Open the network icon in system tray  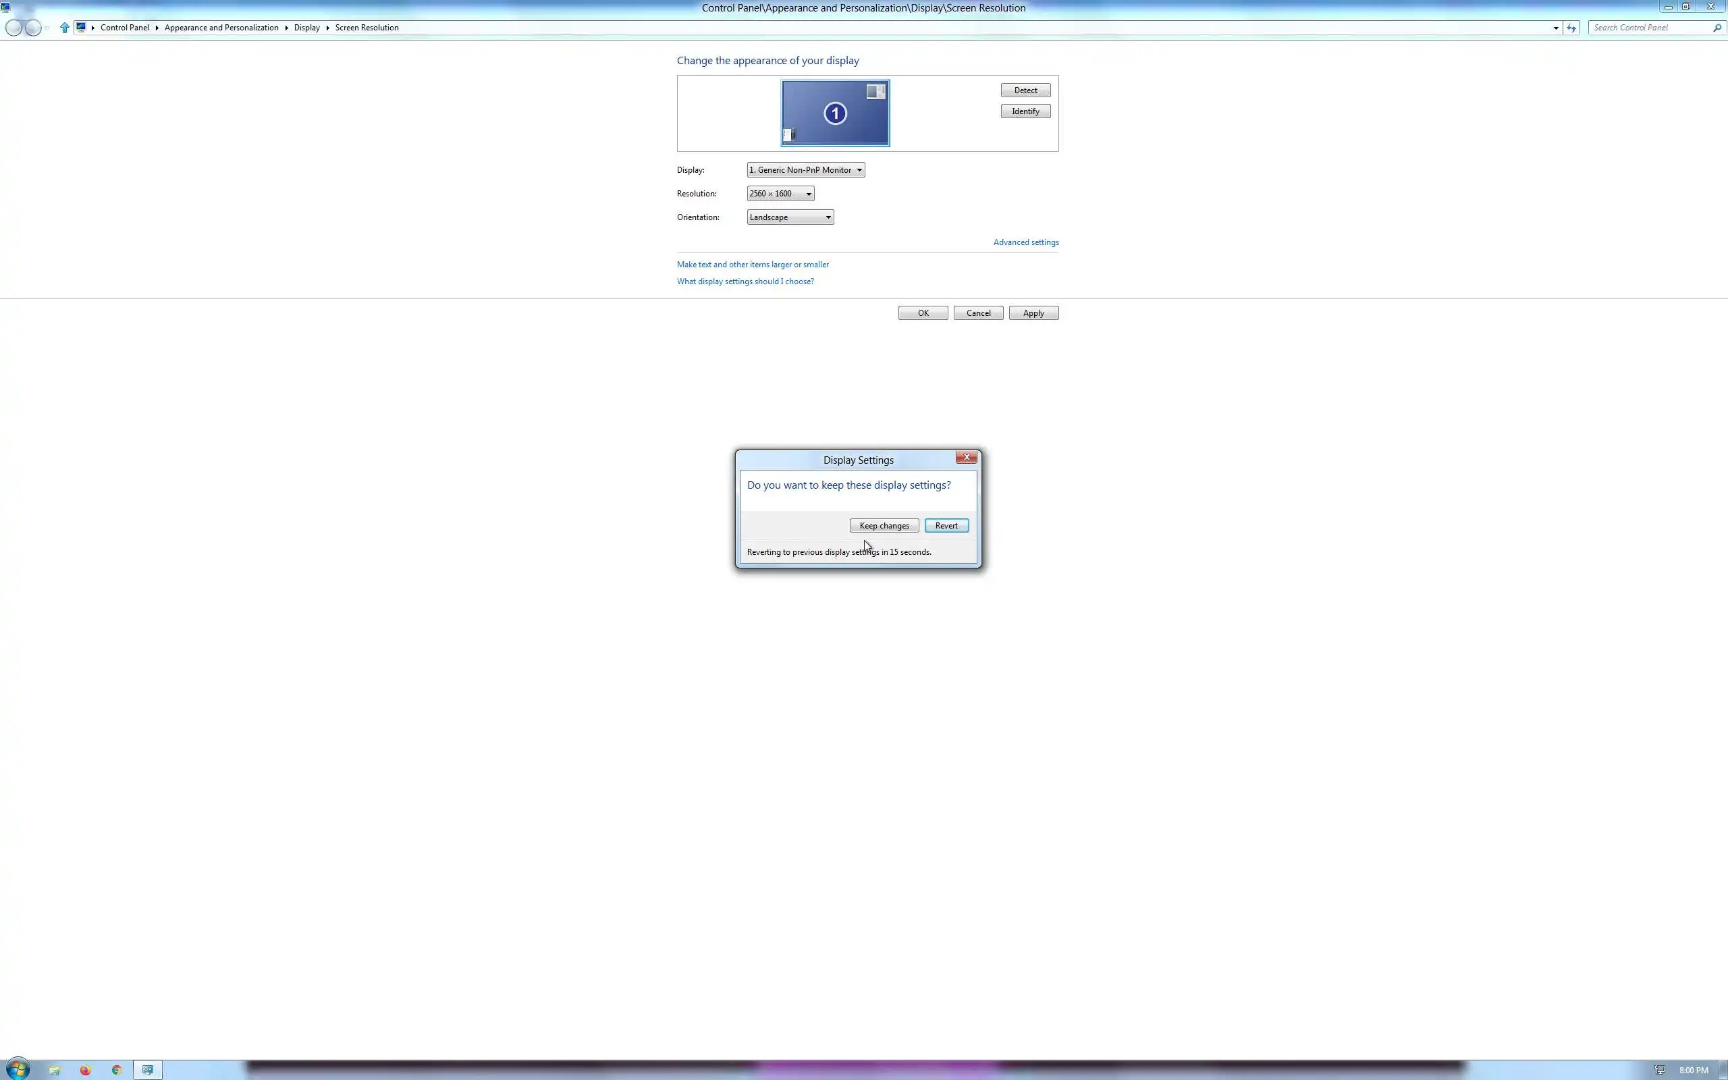pos(1660,1070)
